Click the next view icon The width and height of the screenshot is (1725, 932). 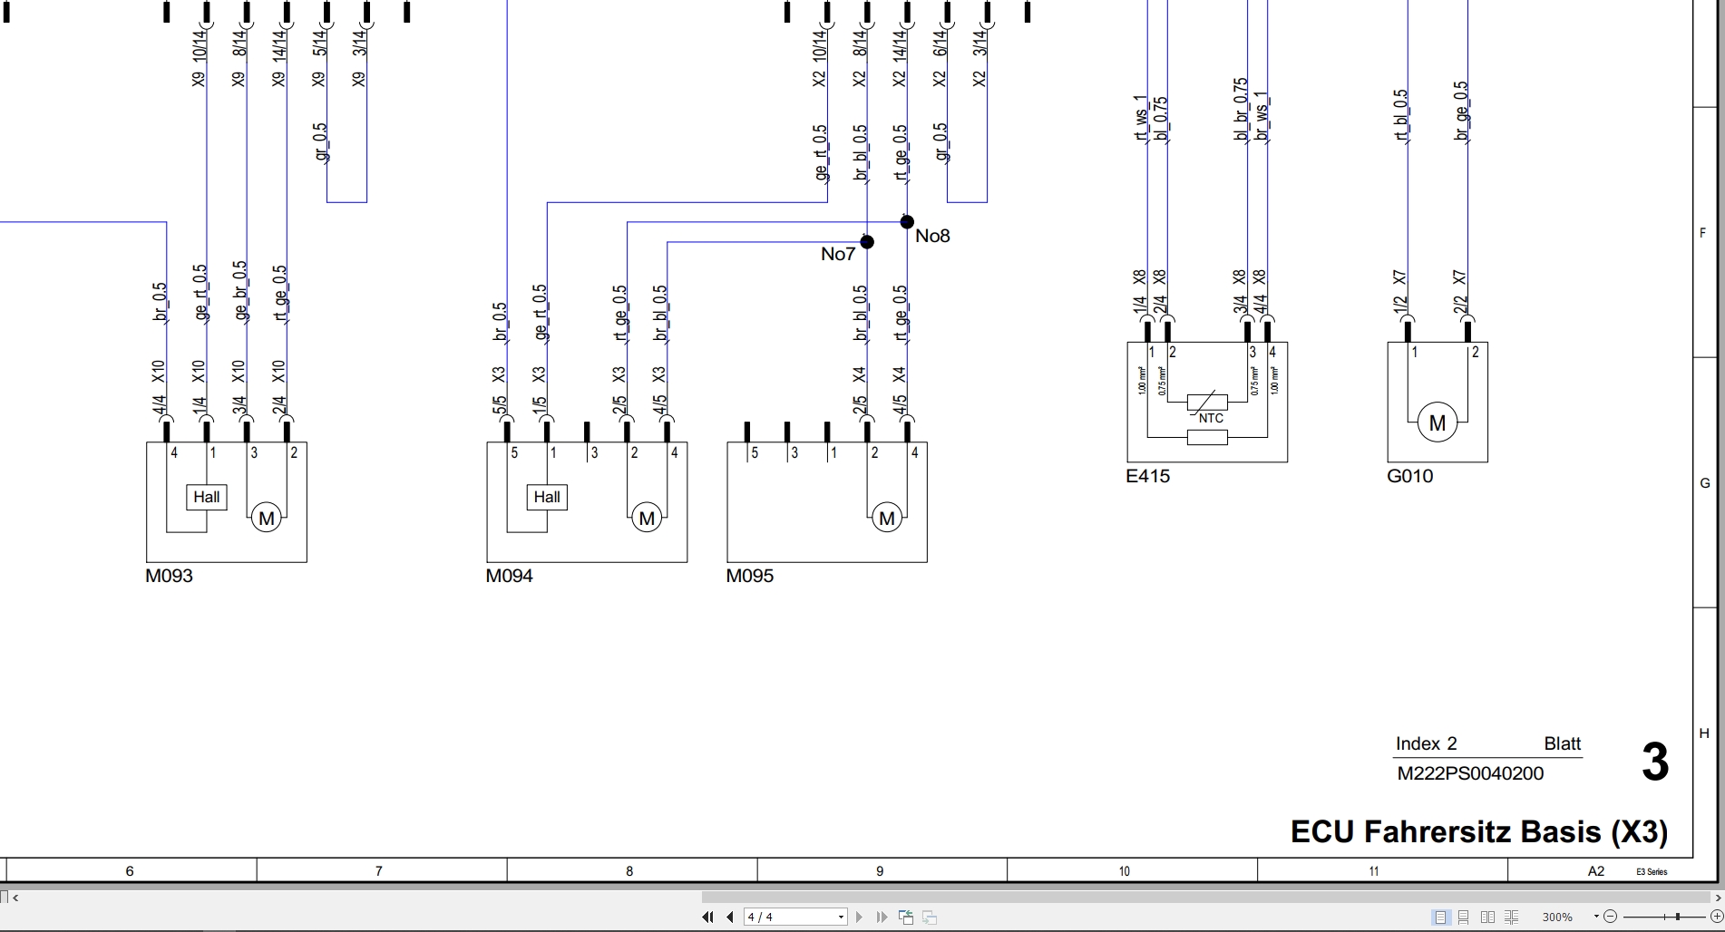pyautogui.click(x=929, y=917)
